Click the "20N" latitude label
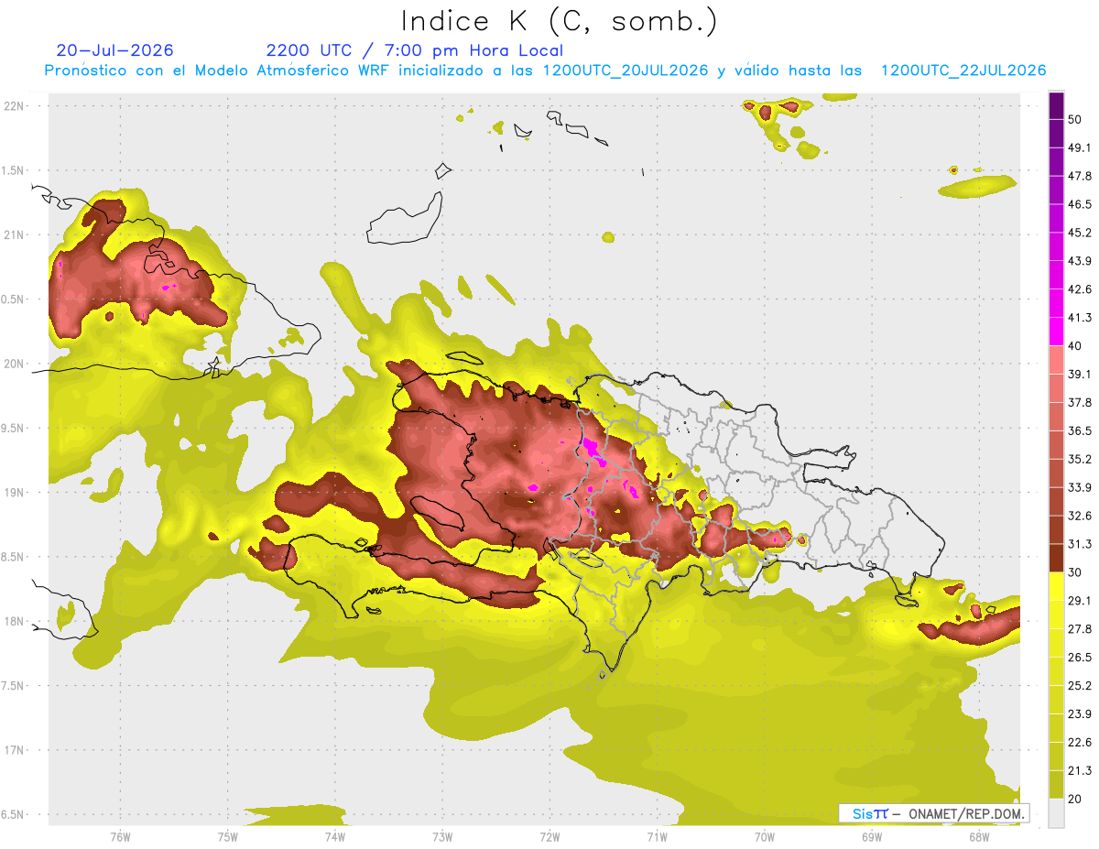Viewport: 1099px width, 849px height. 16,364
